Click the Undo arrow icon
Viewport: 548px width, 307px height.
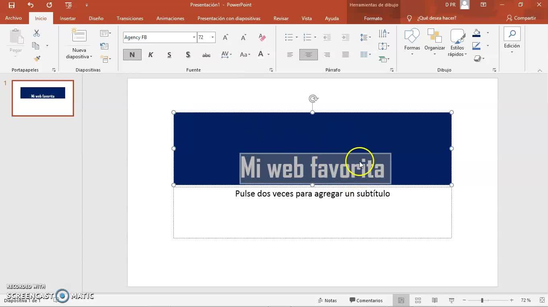coord(31,5)
